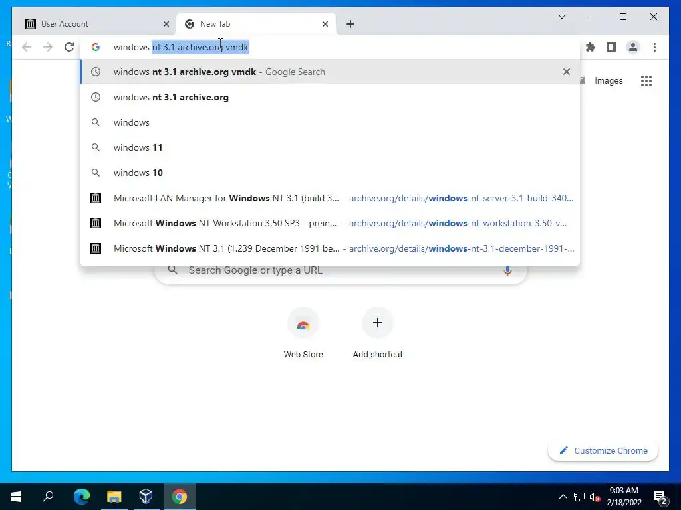Open Microsoft LAN Manager for Windows NT suggestion
The height and width of the screenshot is (510, 681).
(330, 198)
